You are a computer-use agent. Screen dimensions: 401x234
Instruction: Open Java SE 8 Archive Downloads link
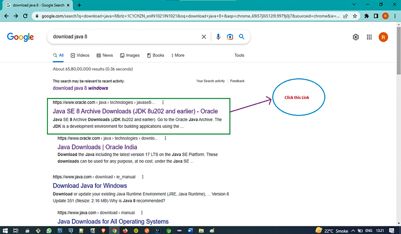coord(135,111)
